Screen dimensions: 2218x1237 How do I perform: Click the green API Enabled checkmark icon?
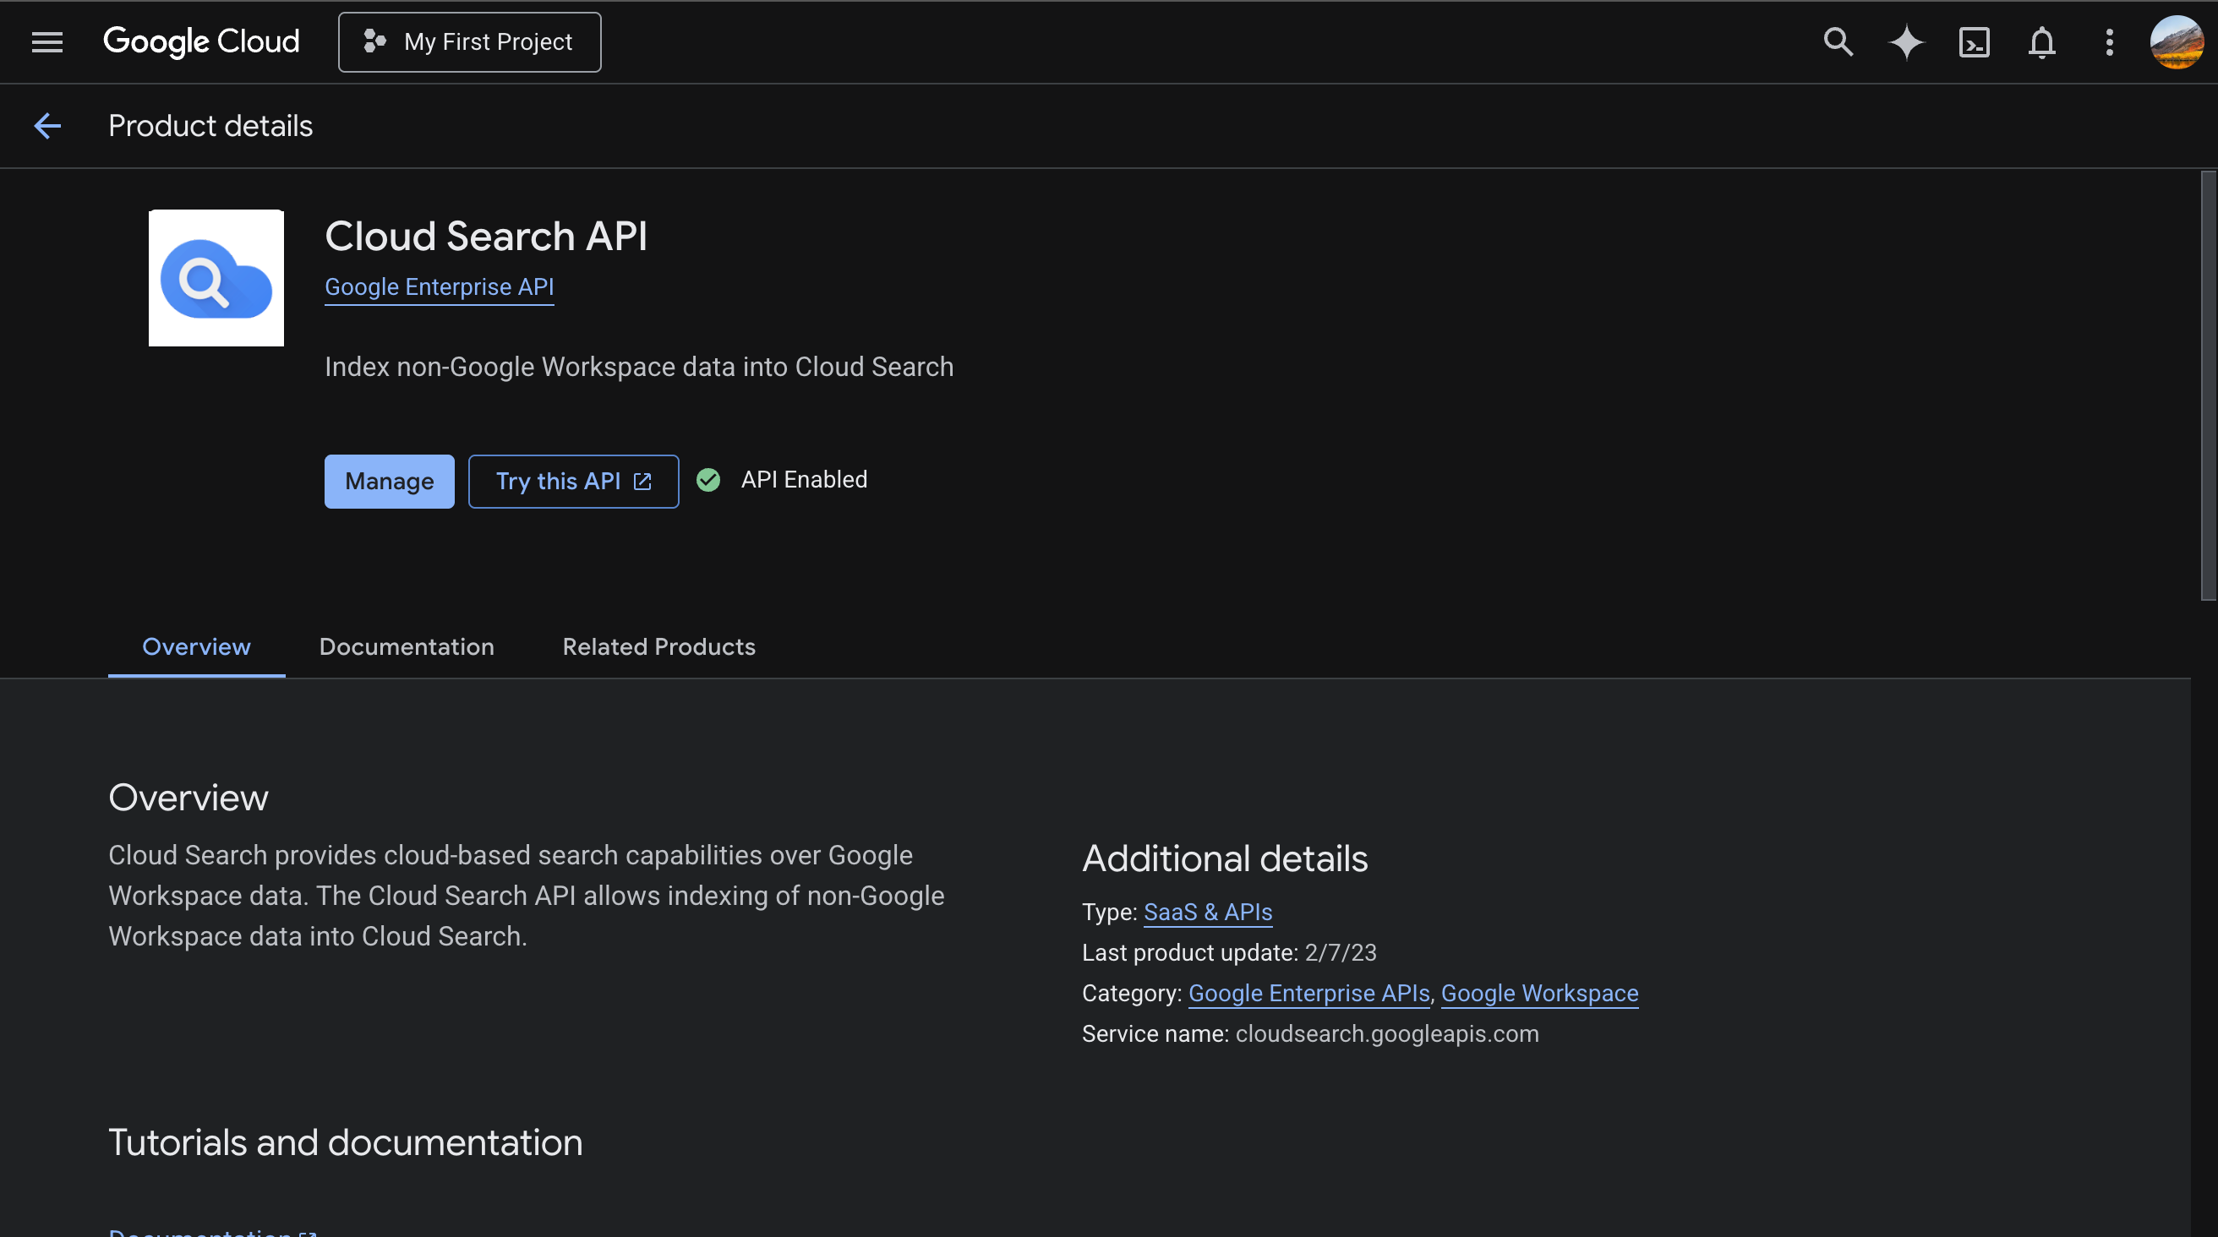[708, 479]
